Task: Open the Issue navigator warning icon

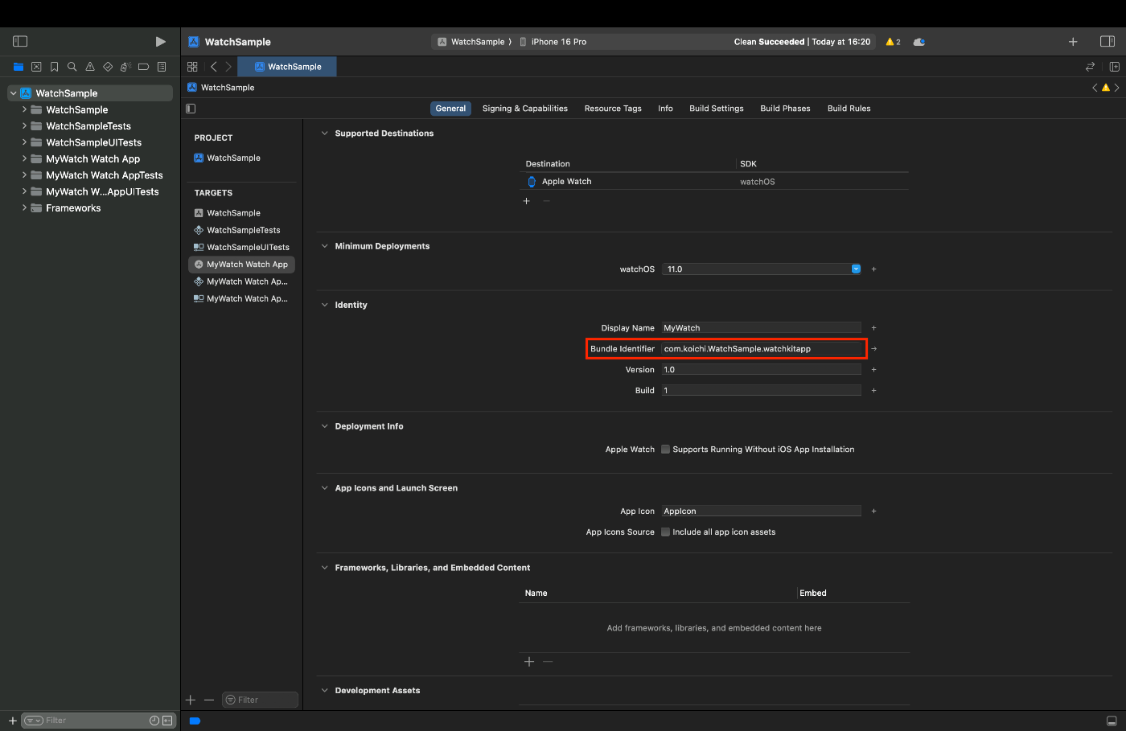Action: (x=89, y=67)
